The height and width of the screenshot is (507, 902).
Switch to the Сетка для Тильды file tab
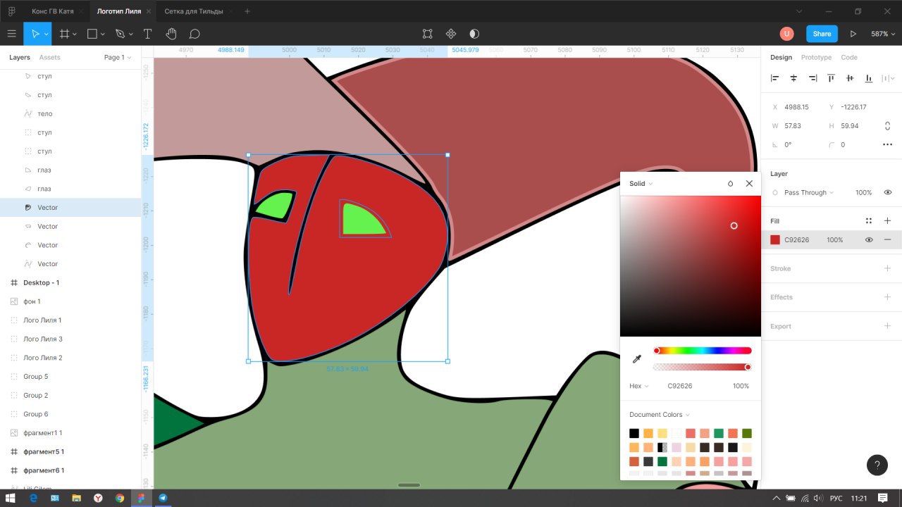[194, 11]
